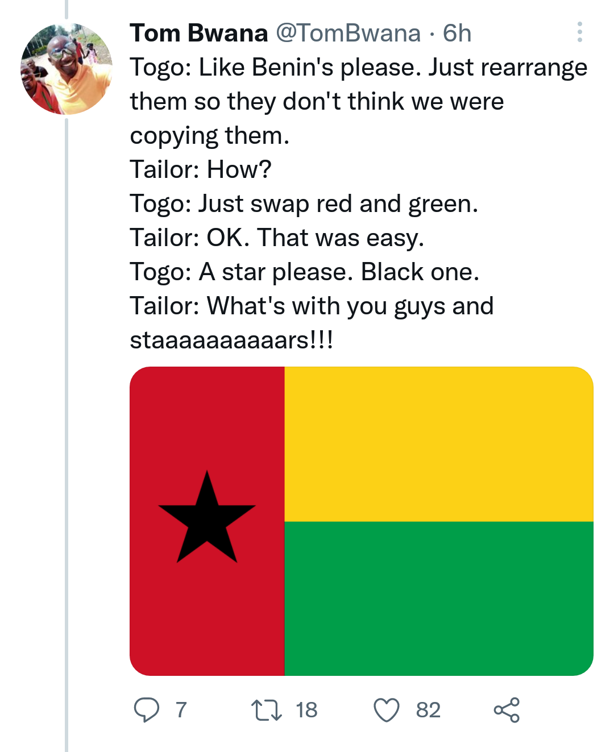Click the yellow section of the flag
The height and width of the screenshot is (752, 614).
point(438,444)
